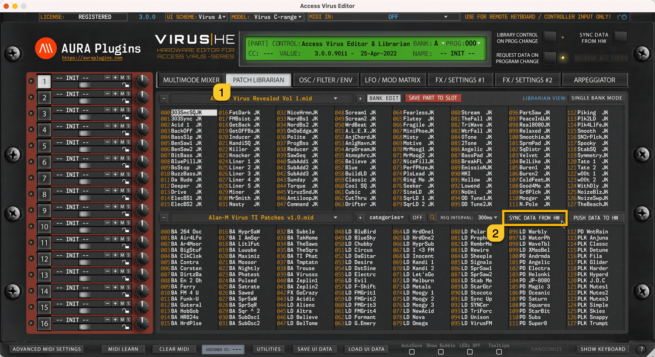Click minus button left of Alan-M bank

tap(164, 217)
